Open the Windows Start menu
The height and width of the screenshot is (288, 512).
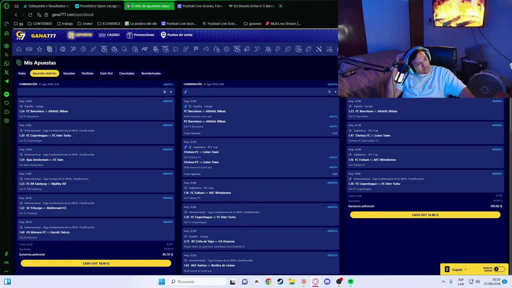pyautogui.click(x=162, y=282)
